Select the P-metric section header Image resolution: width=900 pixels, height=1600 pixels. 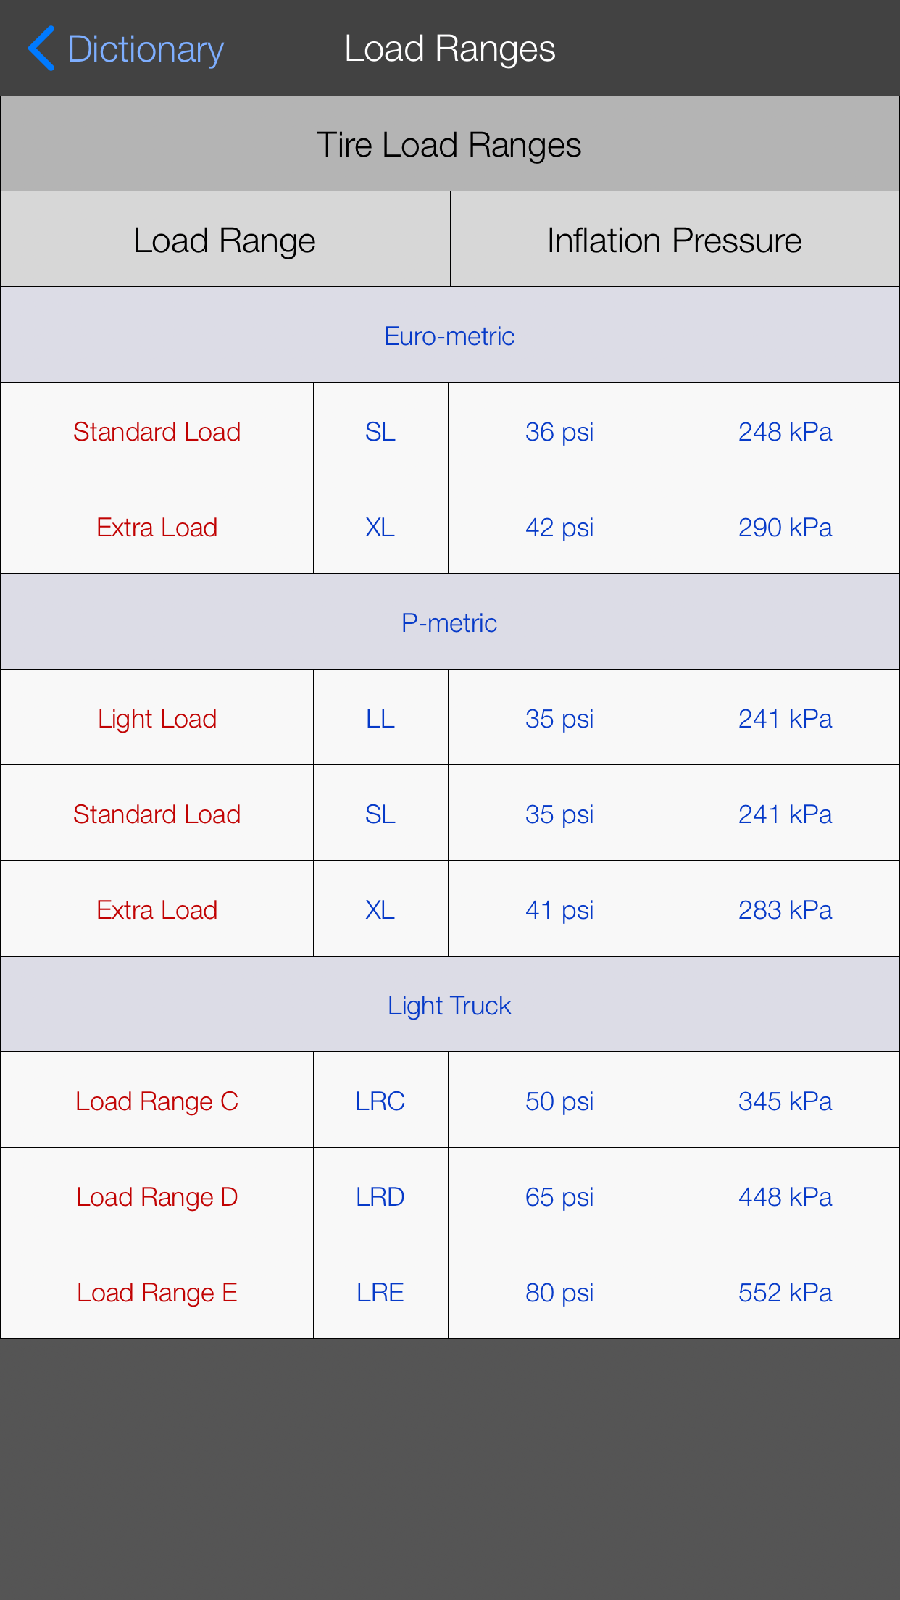[x=450, y=622]
